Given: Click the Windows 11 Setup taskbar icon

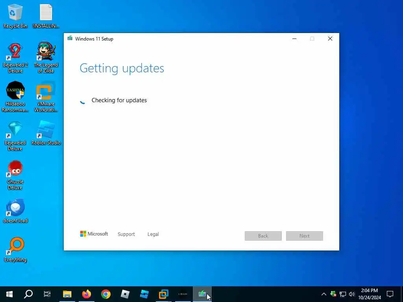Looking at the screenshot, I should (202, 294).
